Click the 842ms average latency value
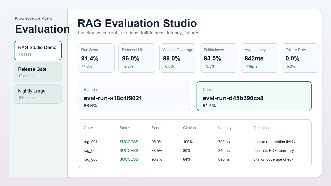This screenshot has height=186, width=331. pyautogui.click(x=254, y=58)
